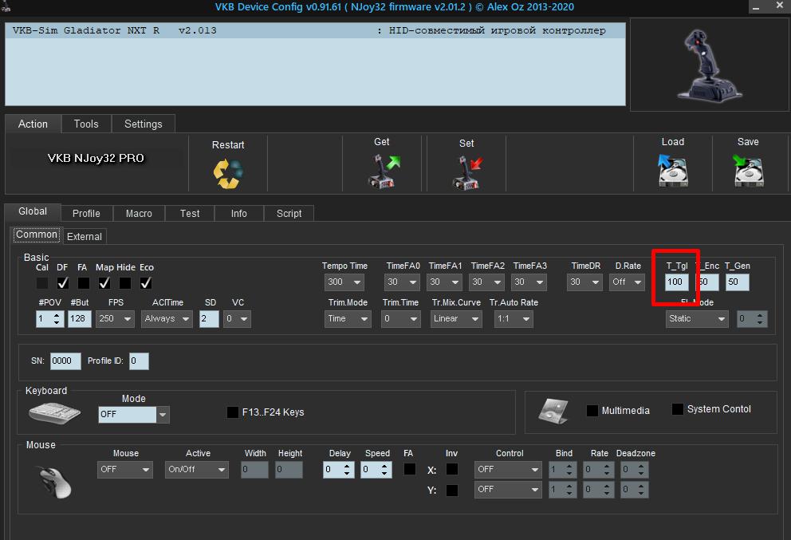This screenshot has height=540, width=791.
Task: Toggle the Eco checkbox
Action: 146,283
